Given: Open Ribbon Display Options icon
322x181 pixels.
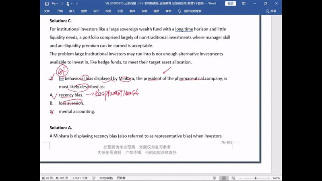Looking at the screenshot, I should click(244, 4).
